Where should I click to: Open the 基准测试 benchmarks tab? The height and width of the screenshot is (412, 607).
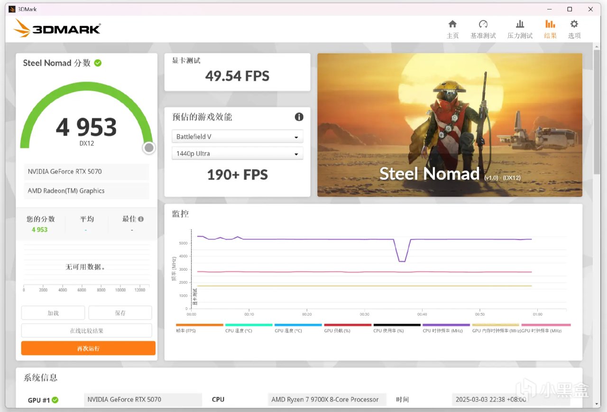tap(483, 29)
